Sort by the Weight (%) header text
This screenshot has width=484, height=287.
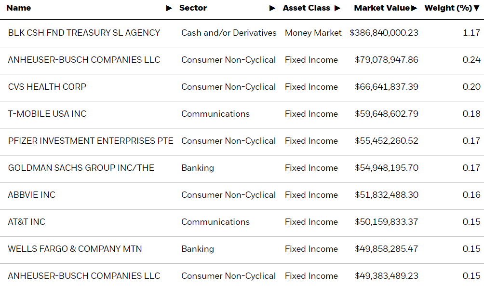pyautogui.click(x=448, y=8)
